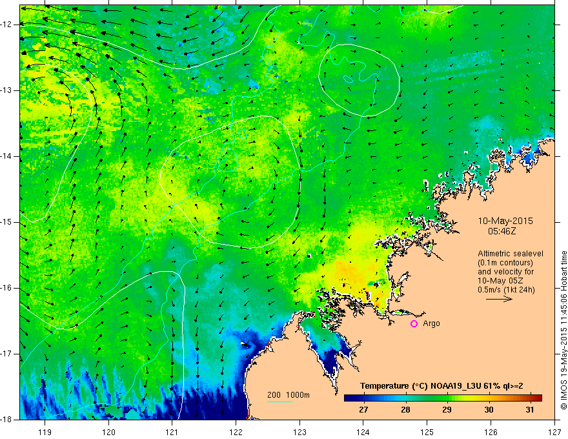Click the time text 05:46Z

[x=502, y=231]
